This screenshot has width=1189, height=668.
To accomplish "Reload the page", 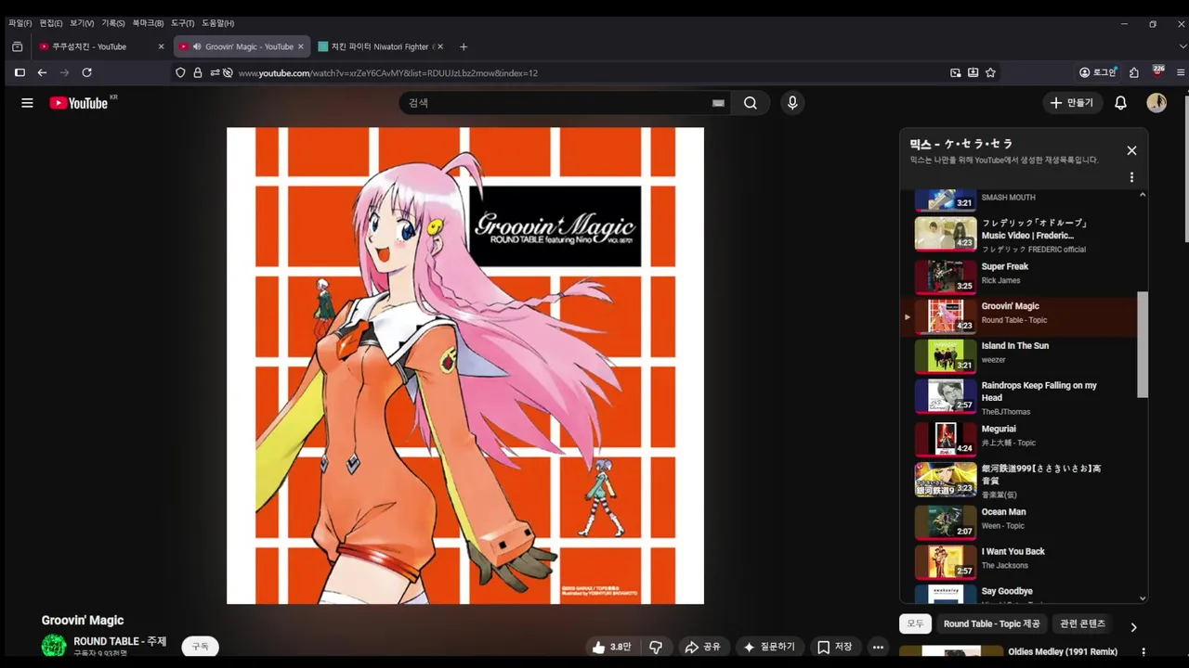I will click(x=86, y=72).
